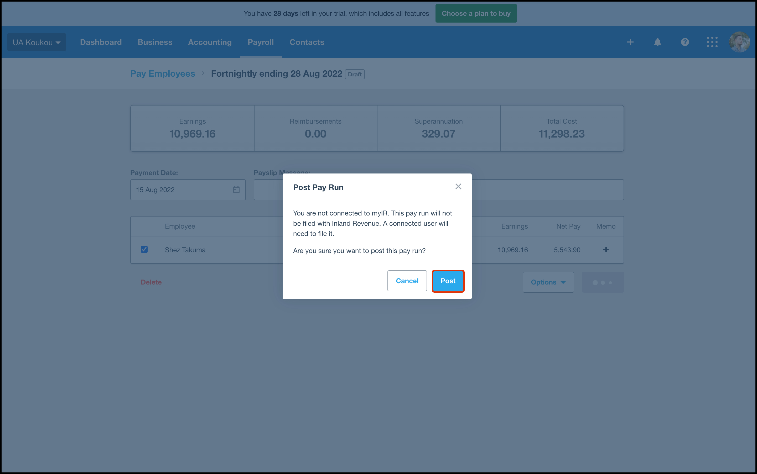Click the plus icon in top navigation
This screenshot has width=757, height=474.
pyautogui.click(x=630, y=42)
